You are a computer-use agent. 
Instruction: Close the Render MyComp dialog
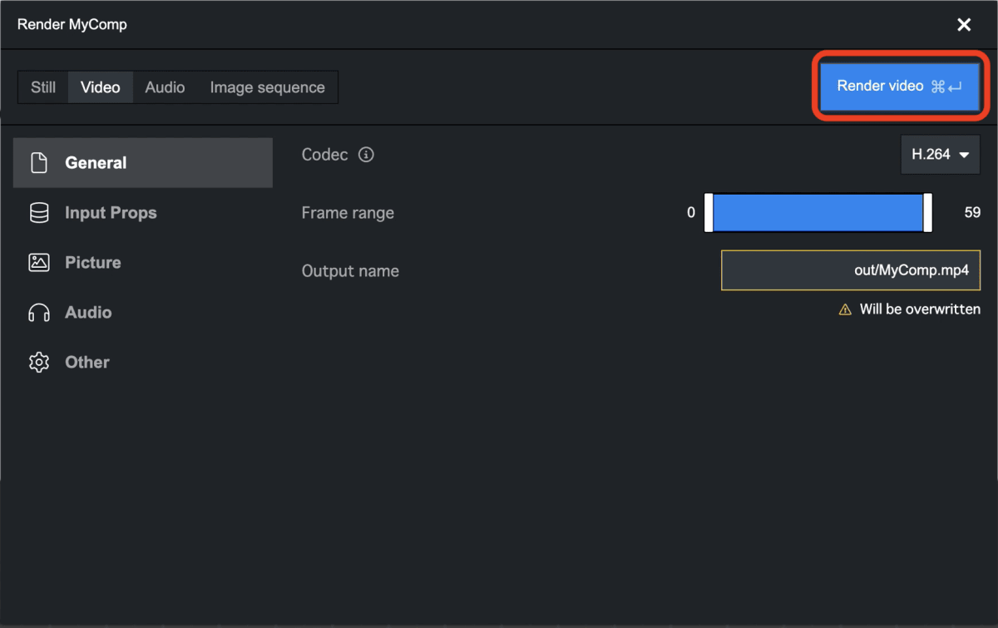(964, 25)
